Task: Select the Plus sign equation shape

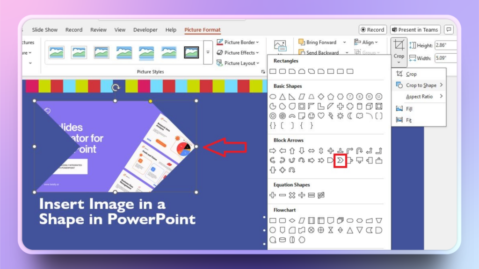Action: point(273,195)
